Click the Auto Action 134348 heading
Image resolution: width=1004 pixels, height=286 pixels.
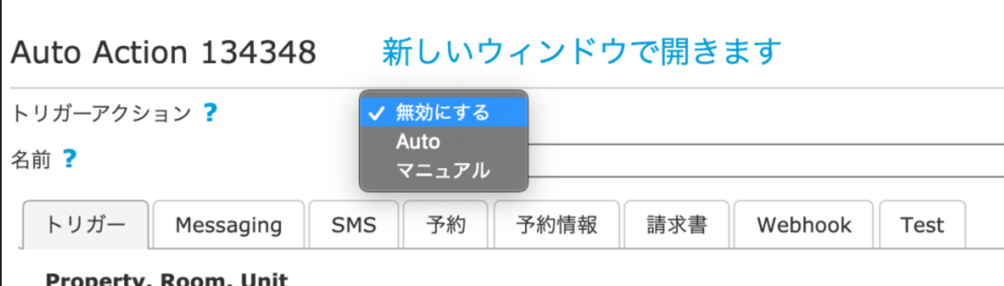pyautogui.click(x=163, y=52)
